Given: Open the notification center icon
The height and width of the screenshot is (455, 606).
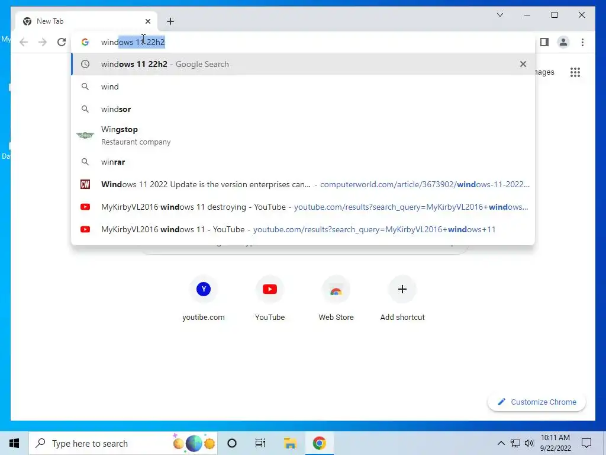Looking at the screenshot, I should [x=586, y=443].
